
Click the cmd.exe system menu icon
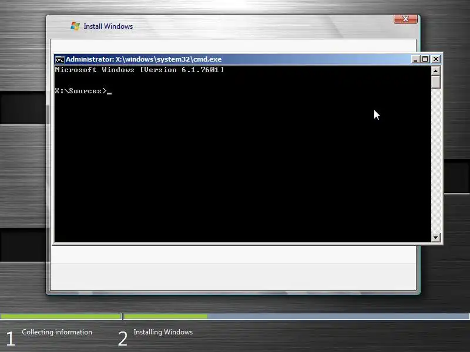tap(60, 60)
